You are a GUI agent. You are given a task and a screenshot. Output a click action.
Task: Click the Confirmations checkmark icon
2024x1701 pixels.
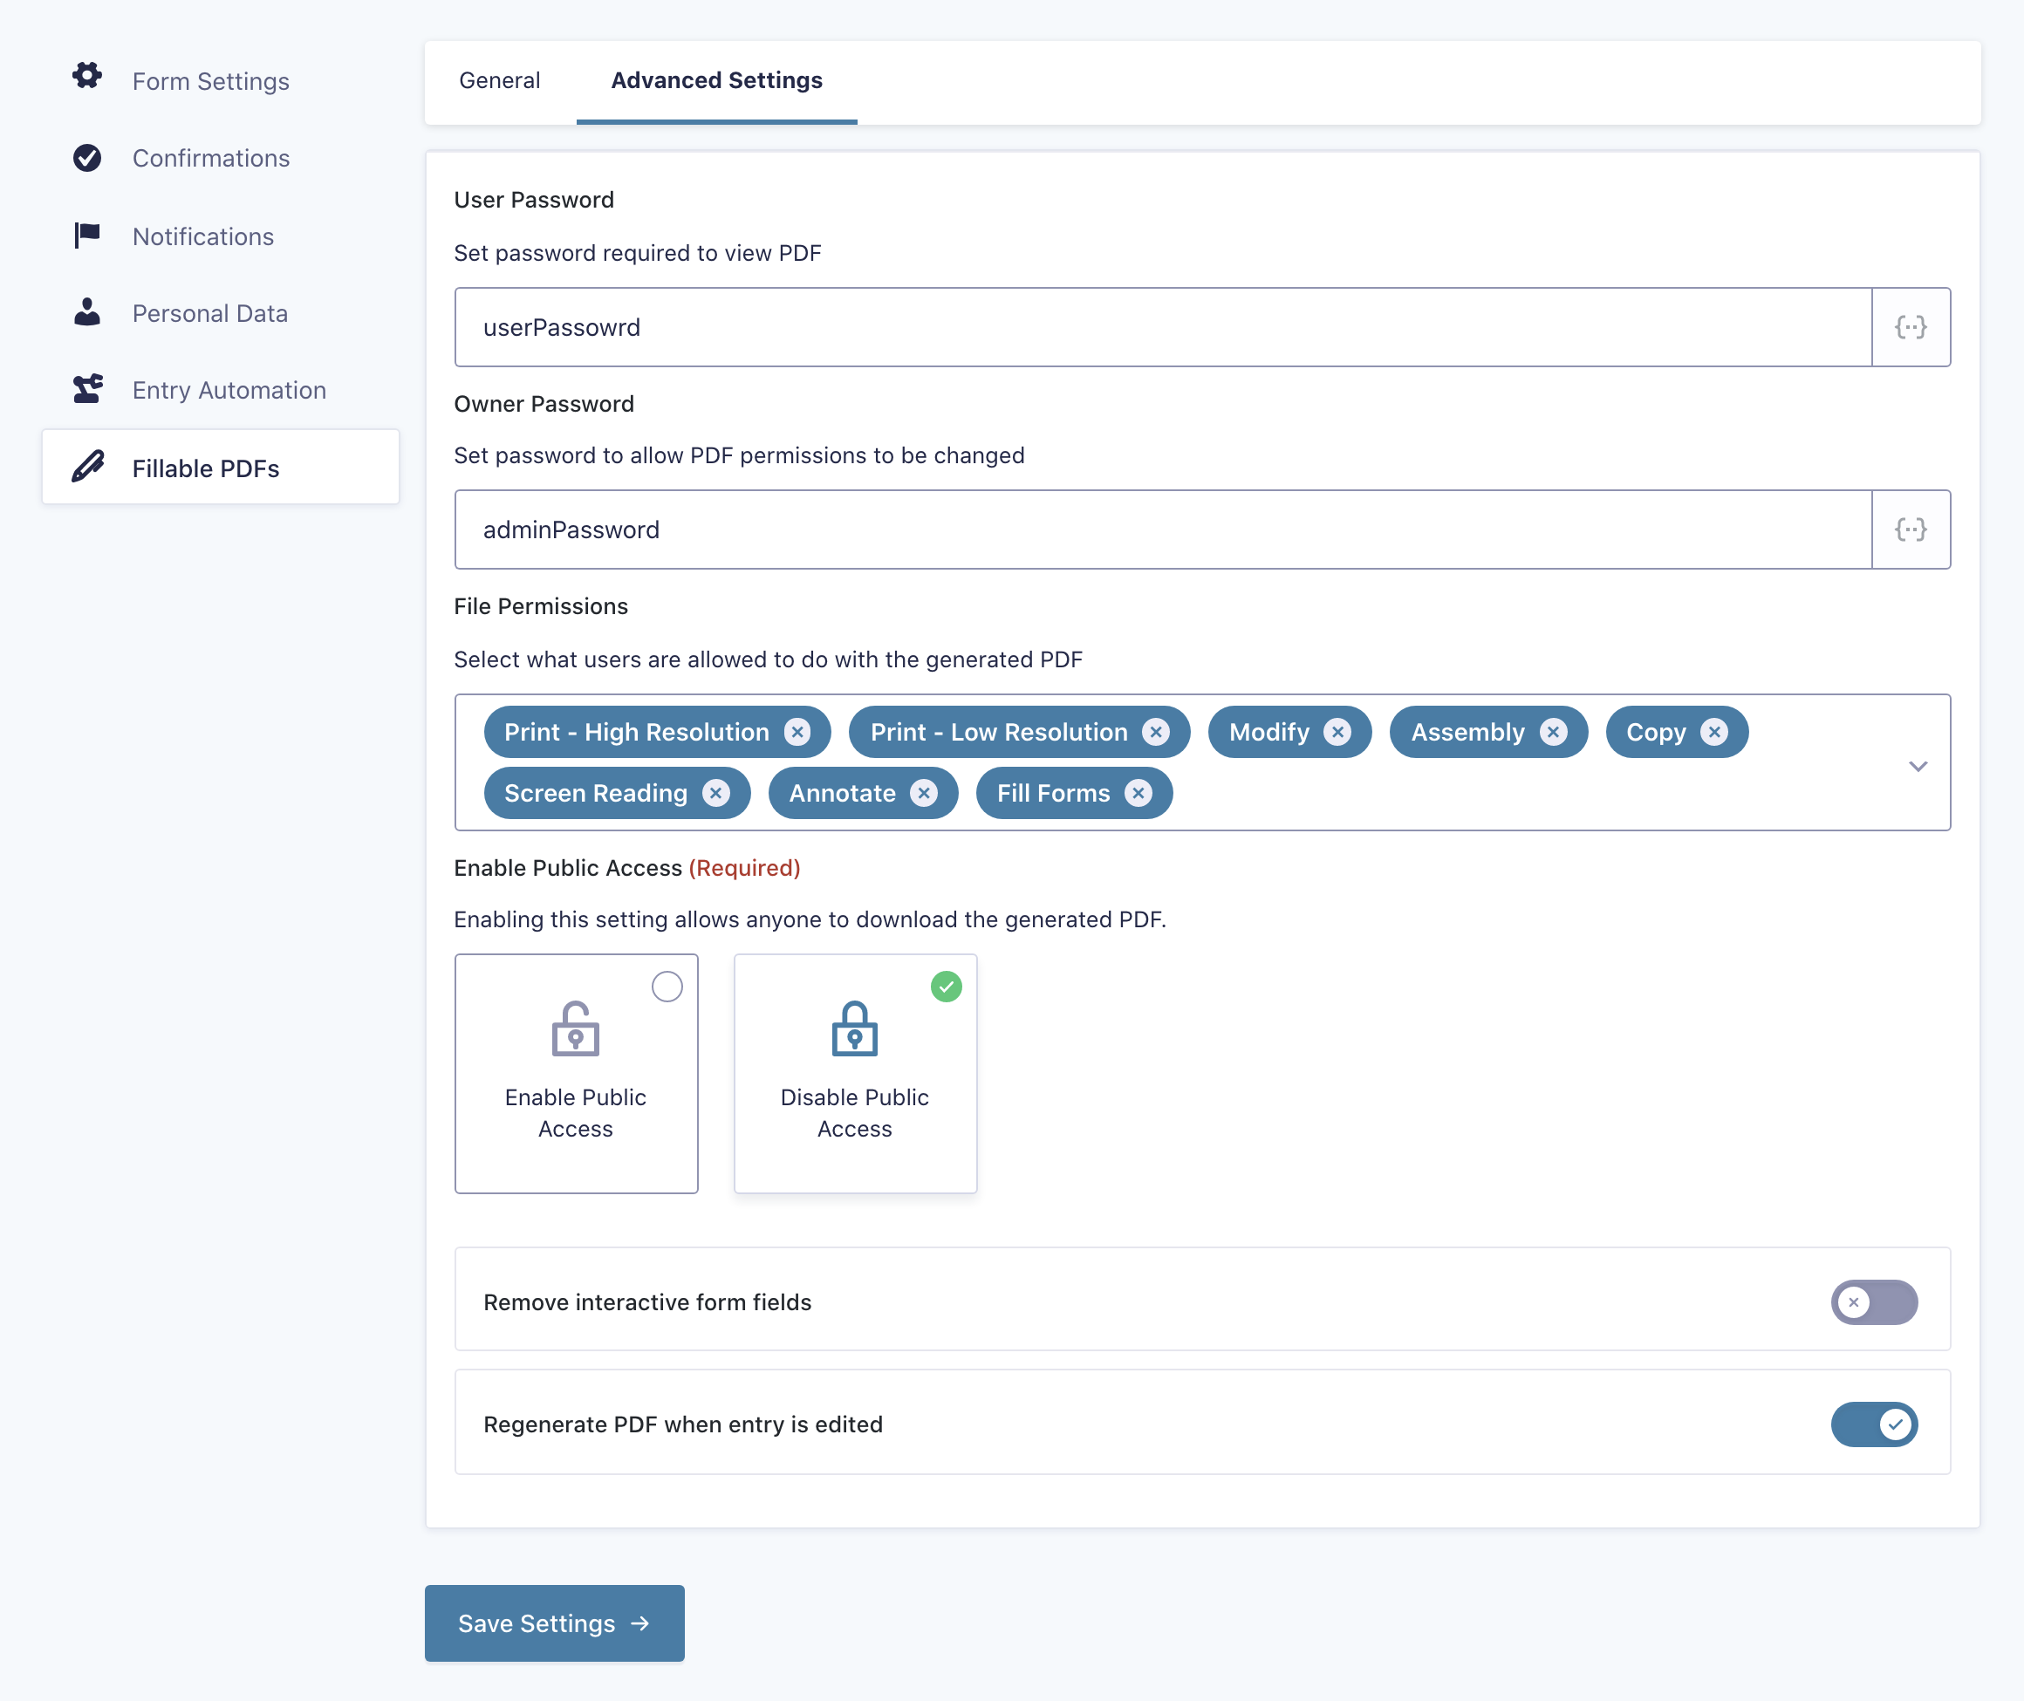click(86, 157)
